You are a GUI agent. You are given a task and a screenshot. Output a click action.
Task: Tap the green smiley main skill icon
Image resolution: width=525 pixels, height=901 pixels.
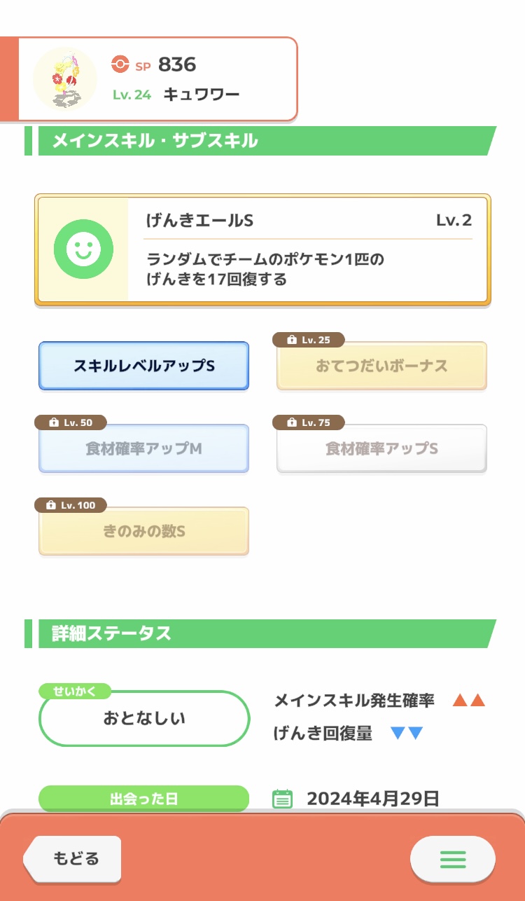[83, 249]
